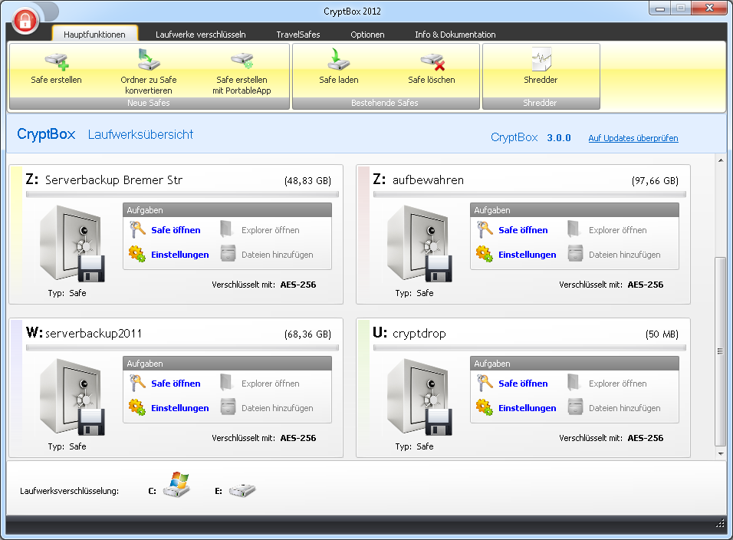Click key icon in aufbewahren card
Screen dimensions: 733x540
(x=485, y=229)
